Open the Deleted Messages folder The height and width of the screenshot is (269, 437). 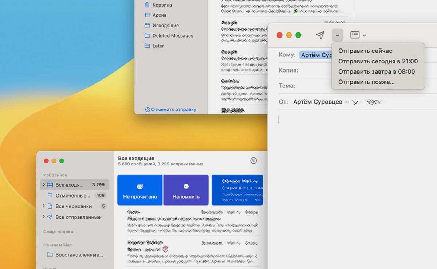tap(173, 36)
